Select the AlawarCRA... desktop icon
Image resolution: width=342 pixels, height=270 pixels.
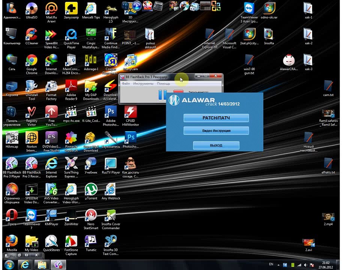tap(289, 63)
